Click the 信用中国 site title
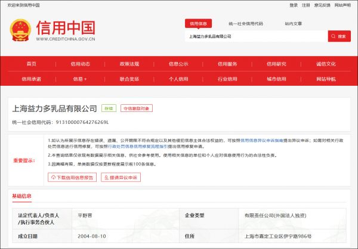Screen dimensions: 358x249 pyautogui.click(x=66, y=28)
